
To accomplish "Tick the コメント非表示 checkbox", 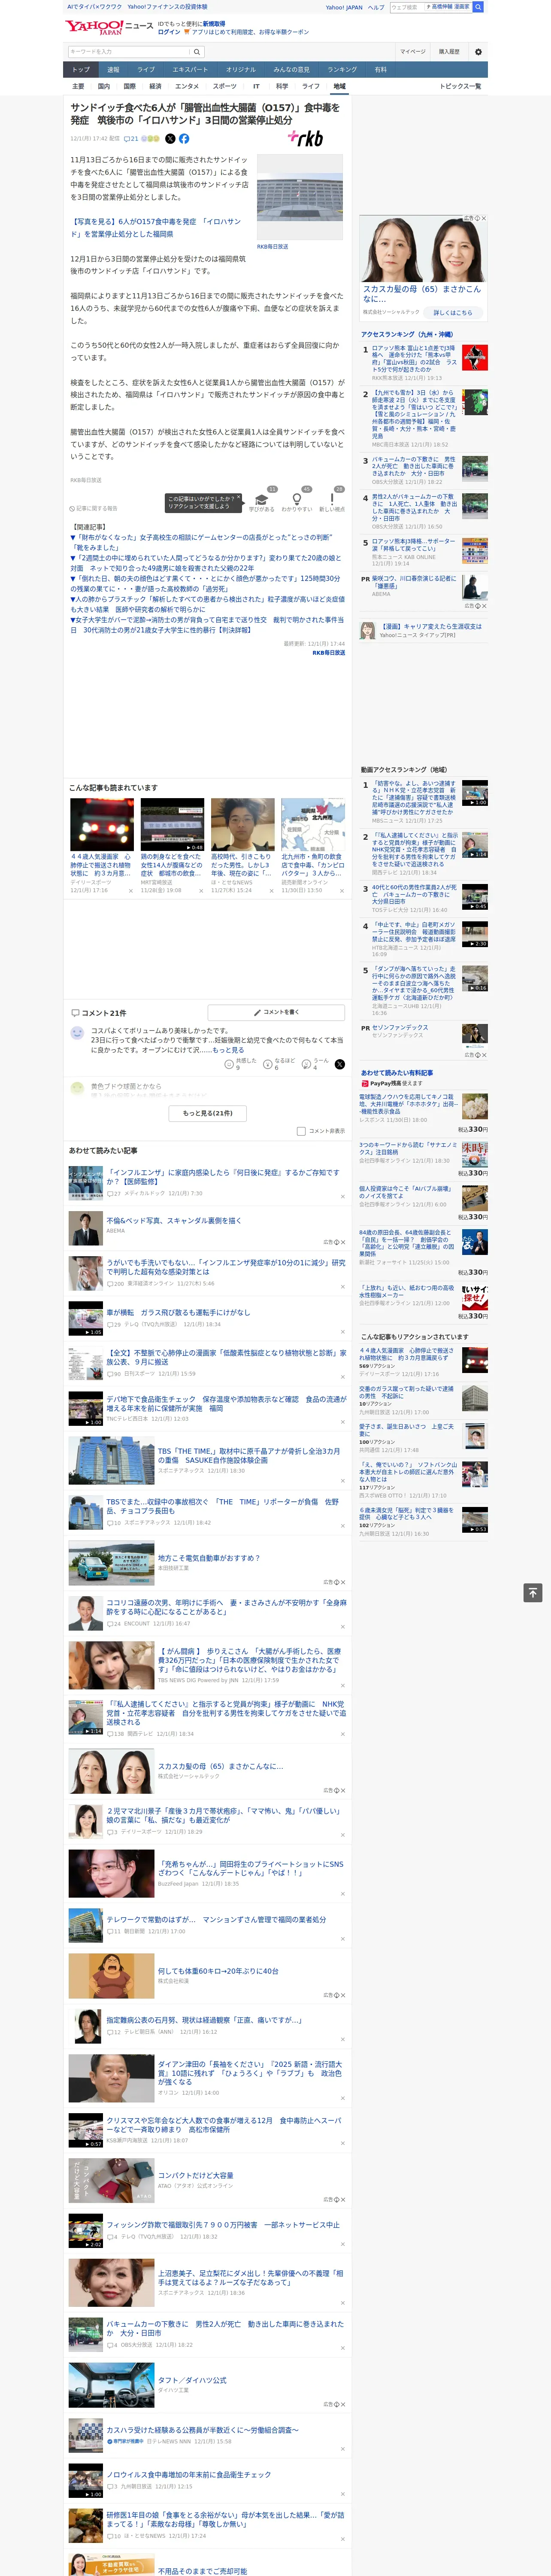I will pos(301,1131).
